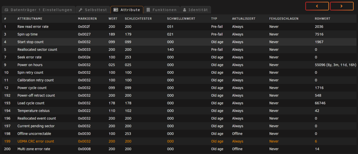358x154 pixels.
Task: Click orange raw value 6
Action: [316, 141]
